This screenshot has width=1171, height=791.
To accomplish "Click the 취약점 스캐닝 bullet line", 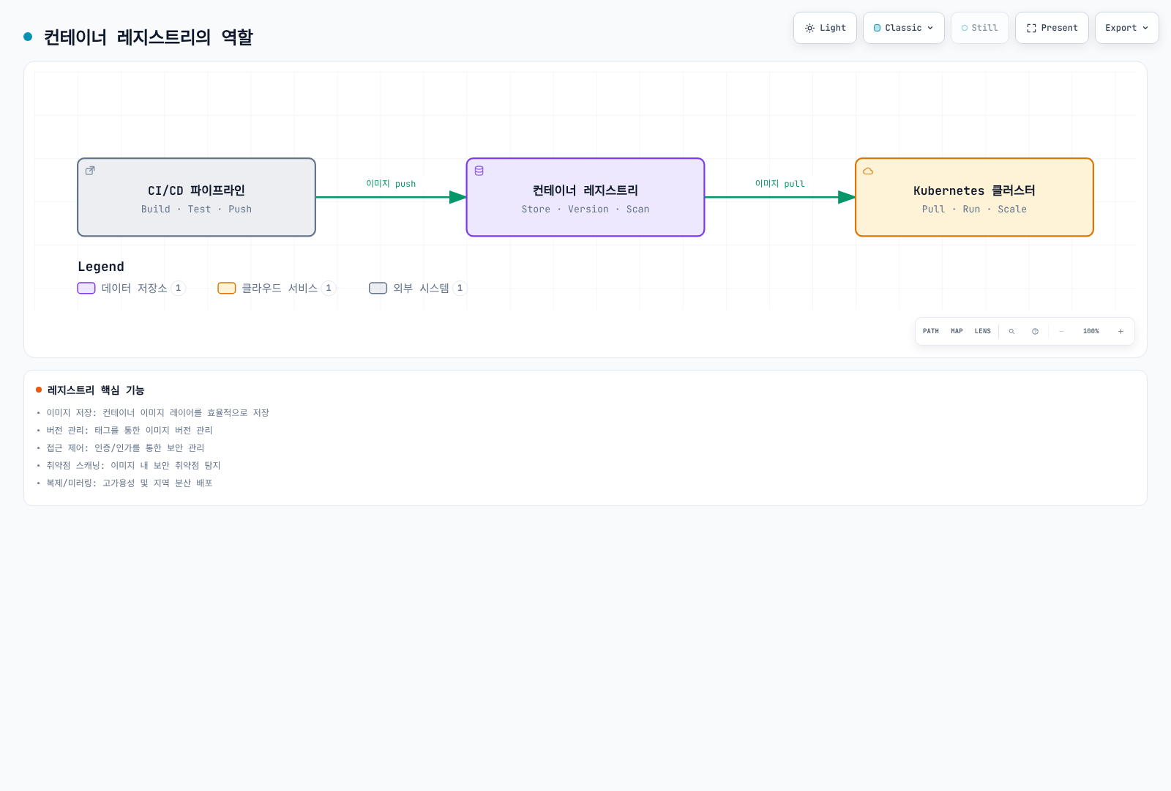I will point(133,466).
